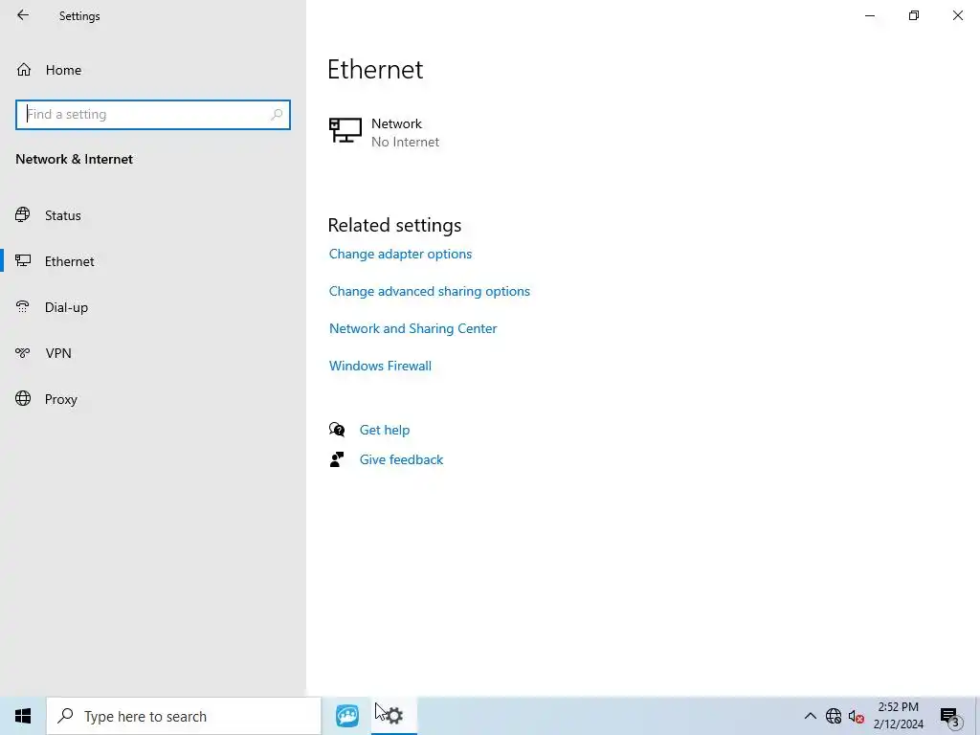Click the Settings gear on taskbar
Viewport: 980px width, 735px height.
click(x=393, y=716)
